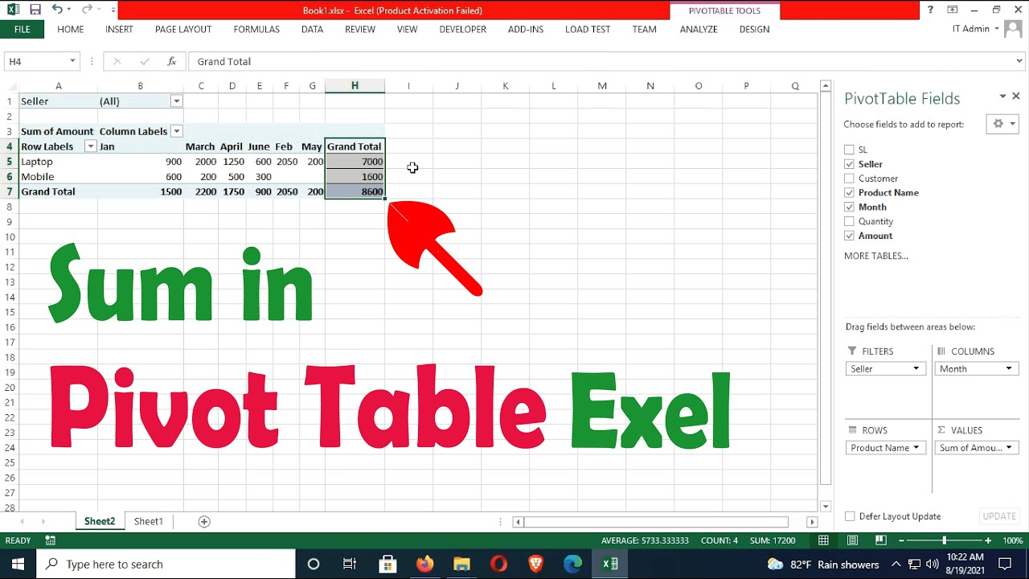1029x579 pixels.
Task: Open the FILE tab
Action: point(23,29)
